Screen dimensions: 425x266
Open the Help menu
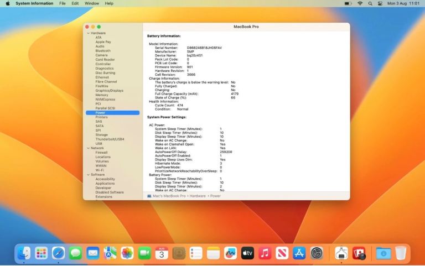pyautogui.click(x=109, y=3)
